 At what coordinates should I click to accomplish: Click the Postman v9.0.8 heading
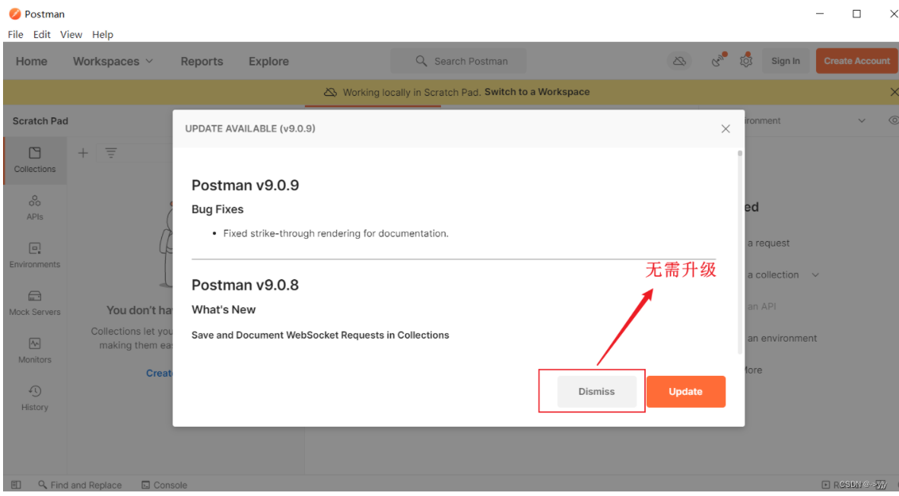[246, 285]
